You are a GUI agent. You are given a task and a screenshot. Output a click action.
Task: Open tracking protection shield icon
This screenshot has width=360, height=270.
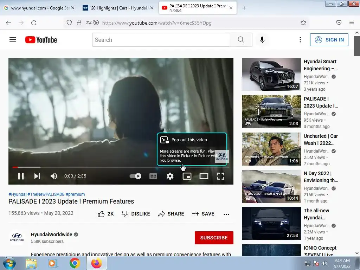[x=69, y=22]
